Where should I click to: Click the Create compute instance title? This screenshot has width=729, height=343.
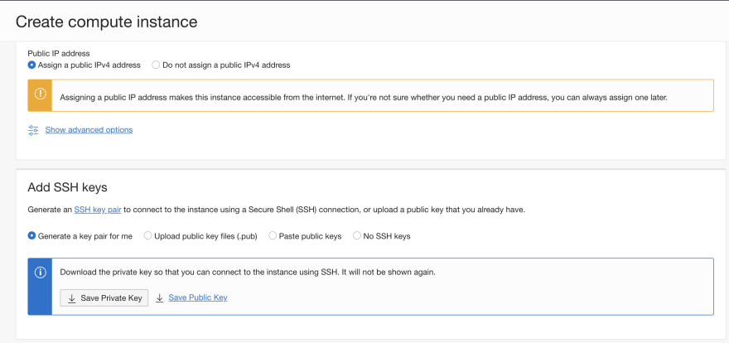(x=107, y=22)
